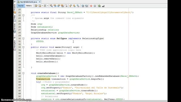Click line number 35 in the gutter

click(x=20, y=53)
